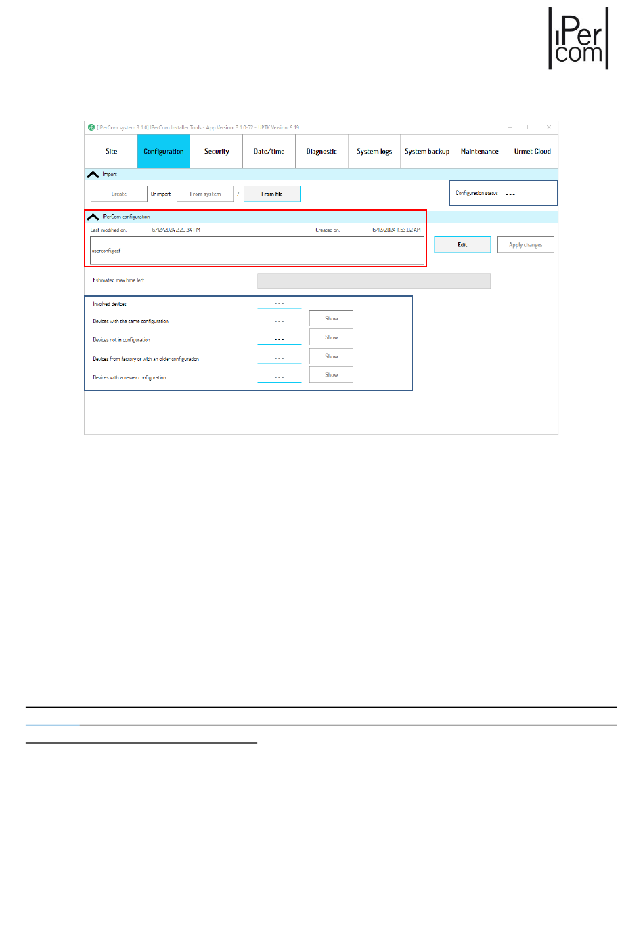The height and width of the screenshot is (946, 643).
Task: Import configuration From system
Action: 205,194
